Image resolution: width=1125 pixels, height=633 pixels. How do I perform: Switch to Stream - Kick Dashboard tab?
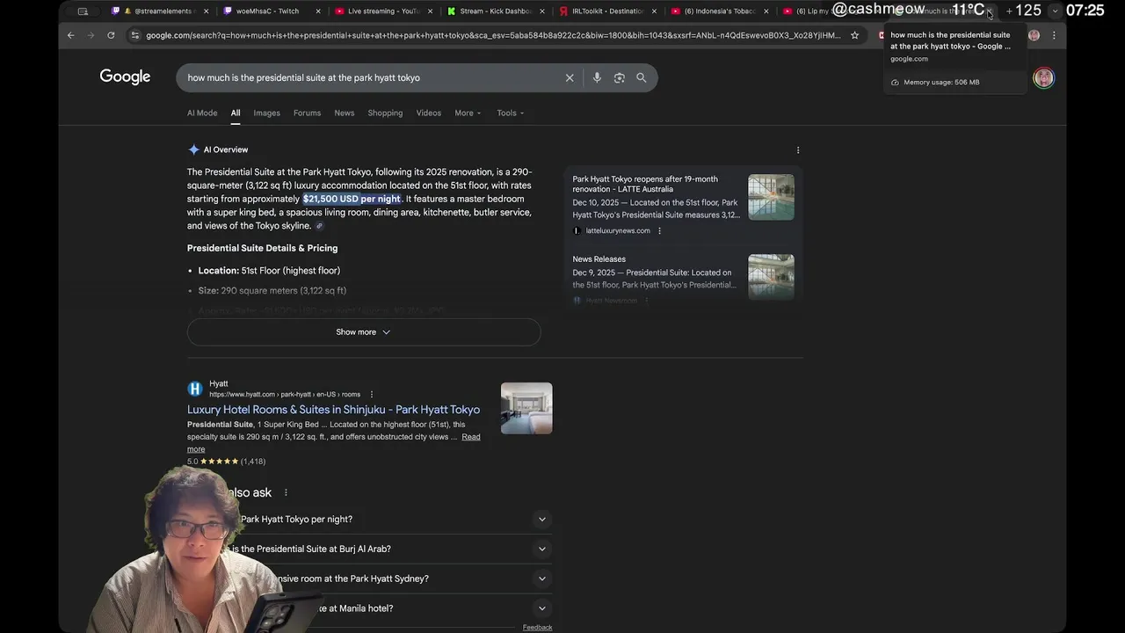(494, 11)
